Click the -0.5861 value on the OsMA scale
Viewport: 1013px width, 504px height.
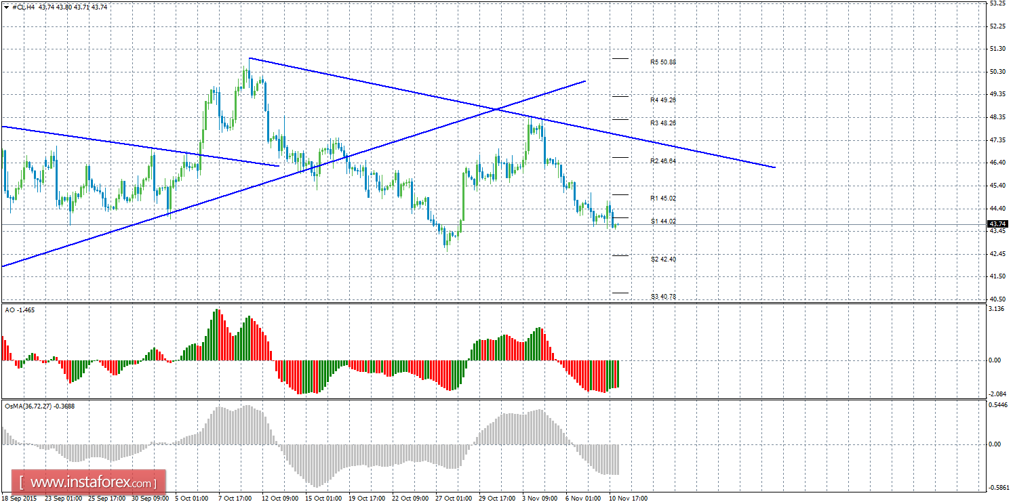[x=999, y=487]
